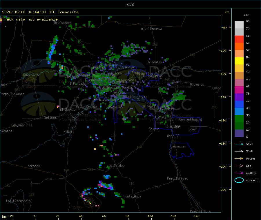Click the '-100' tick on right axis
The image size is (261, 220).
223,51
